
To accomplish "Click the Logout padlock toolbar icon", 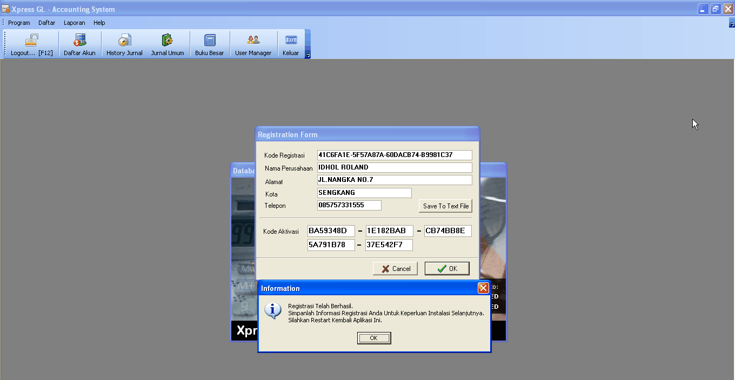I will (x=32, y=44).
